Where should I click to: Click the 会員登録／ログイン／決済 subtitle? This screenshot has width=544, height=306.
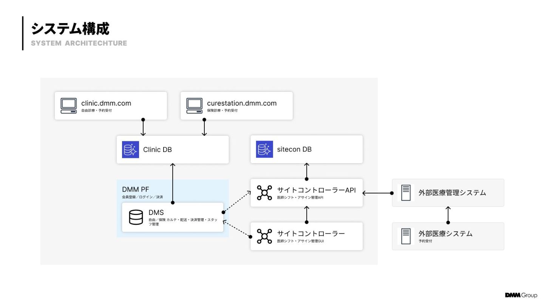(142, 197)
